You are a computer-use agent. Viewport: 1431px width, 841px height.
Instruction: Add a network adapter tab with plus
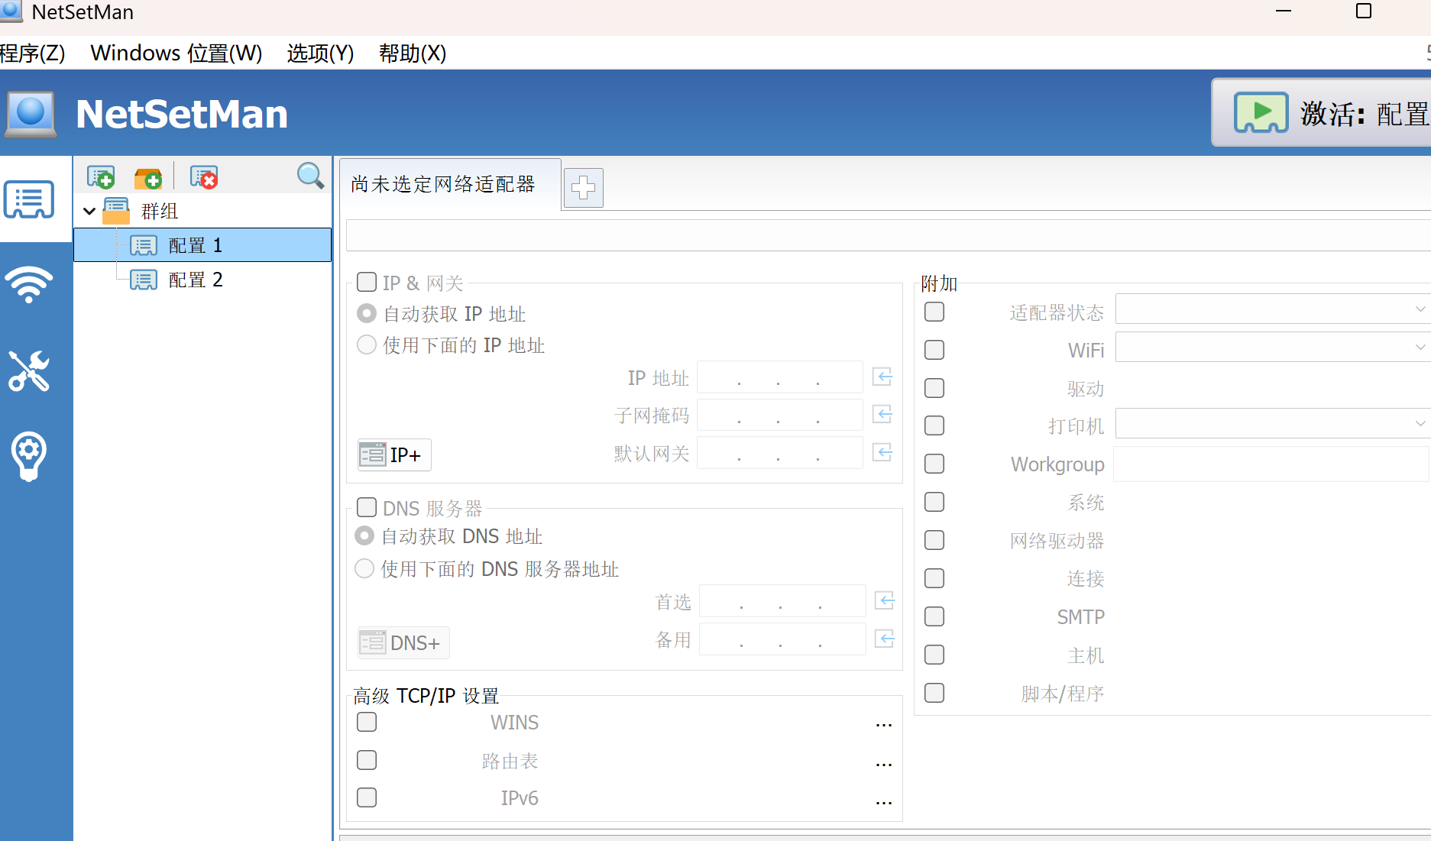pos(584,188)
